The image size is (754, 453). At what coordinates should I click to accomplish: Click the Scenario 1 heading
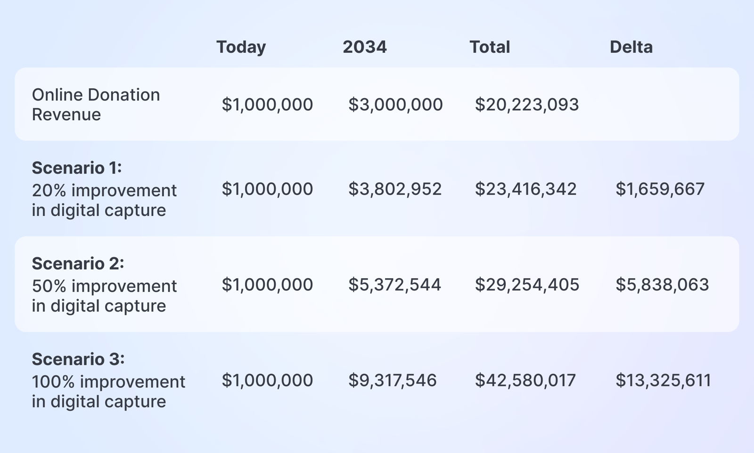[77, 168]
